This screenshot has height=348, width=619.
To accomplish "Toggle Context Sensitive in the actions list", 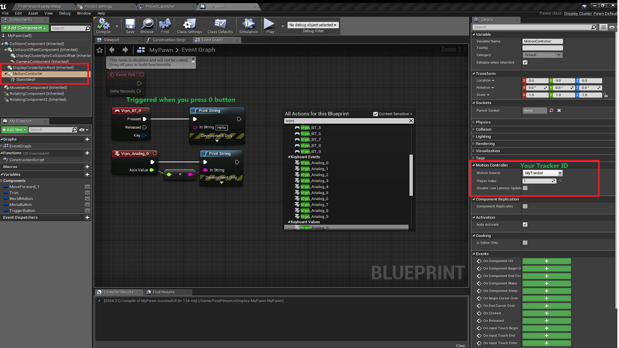I will tap(376, 114).
